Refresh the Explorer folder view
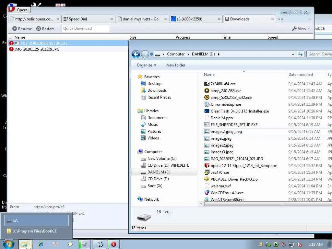This screenshot has width=332, height=249. [x=300, y=54]
